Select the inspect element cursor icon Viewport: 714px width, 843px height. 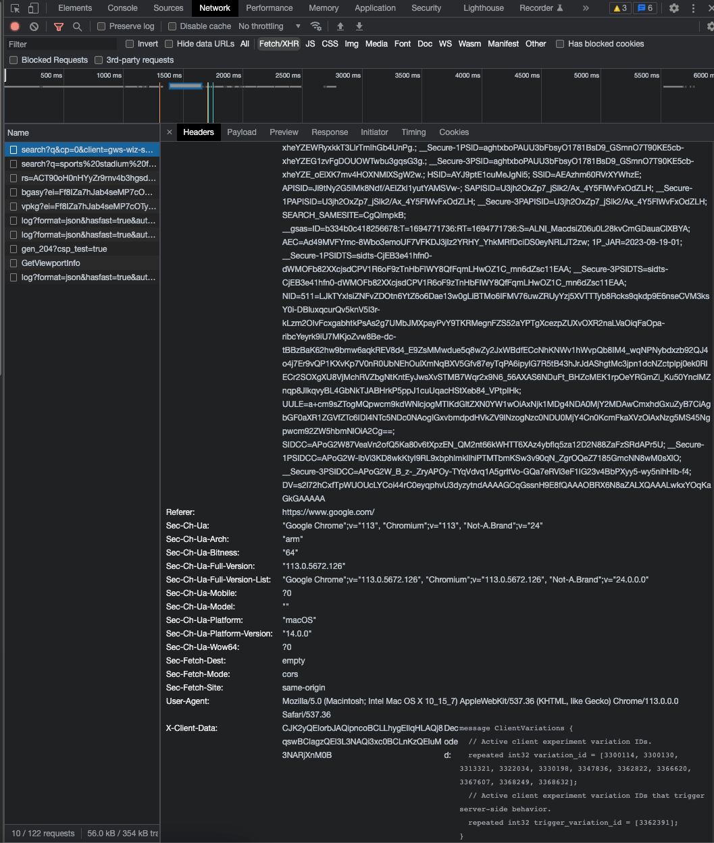point(14,7)
